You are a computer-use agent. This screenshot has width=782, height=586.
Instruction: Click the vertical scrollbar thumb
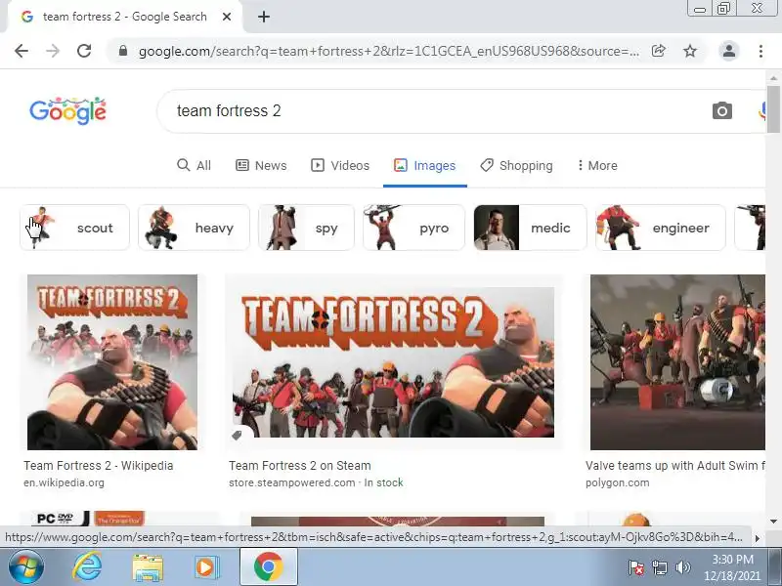(773, 109)
